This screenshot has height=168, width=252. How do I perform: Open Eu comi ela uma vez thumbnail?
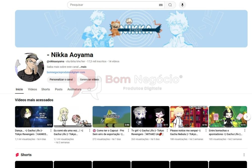click(x=73, y=117)
